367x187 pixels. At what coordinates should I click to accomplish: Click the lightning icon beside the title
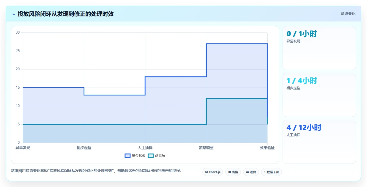point(13,14)
